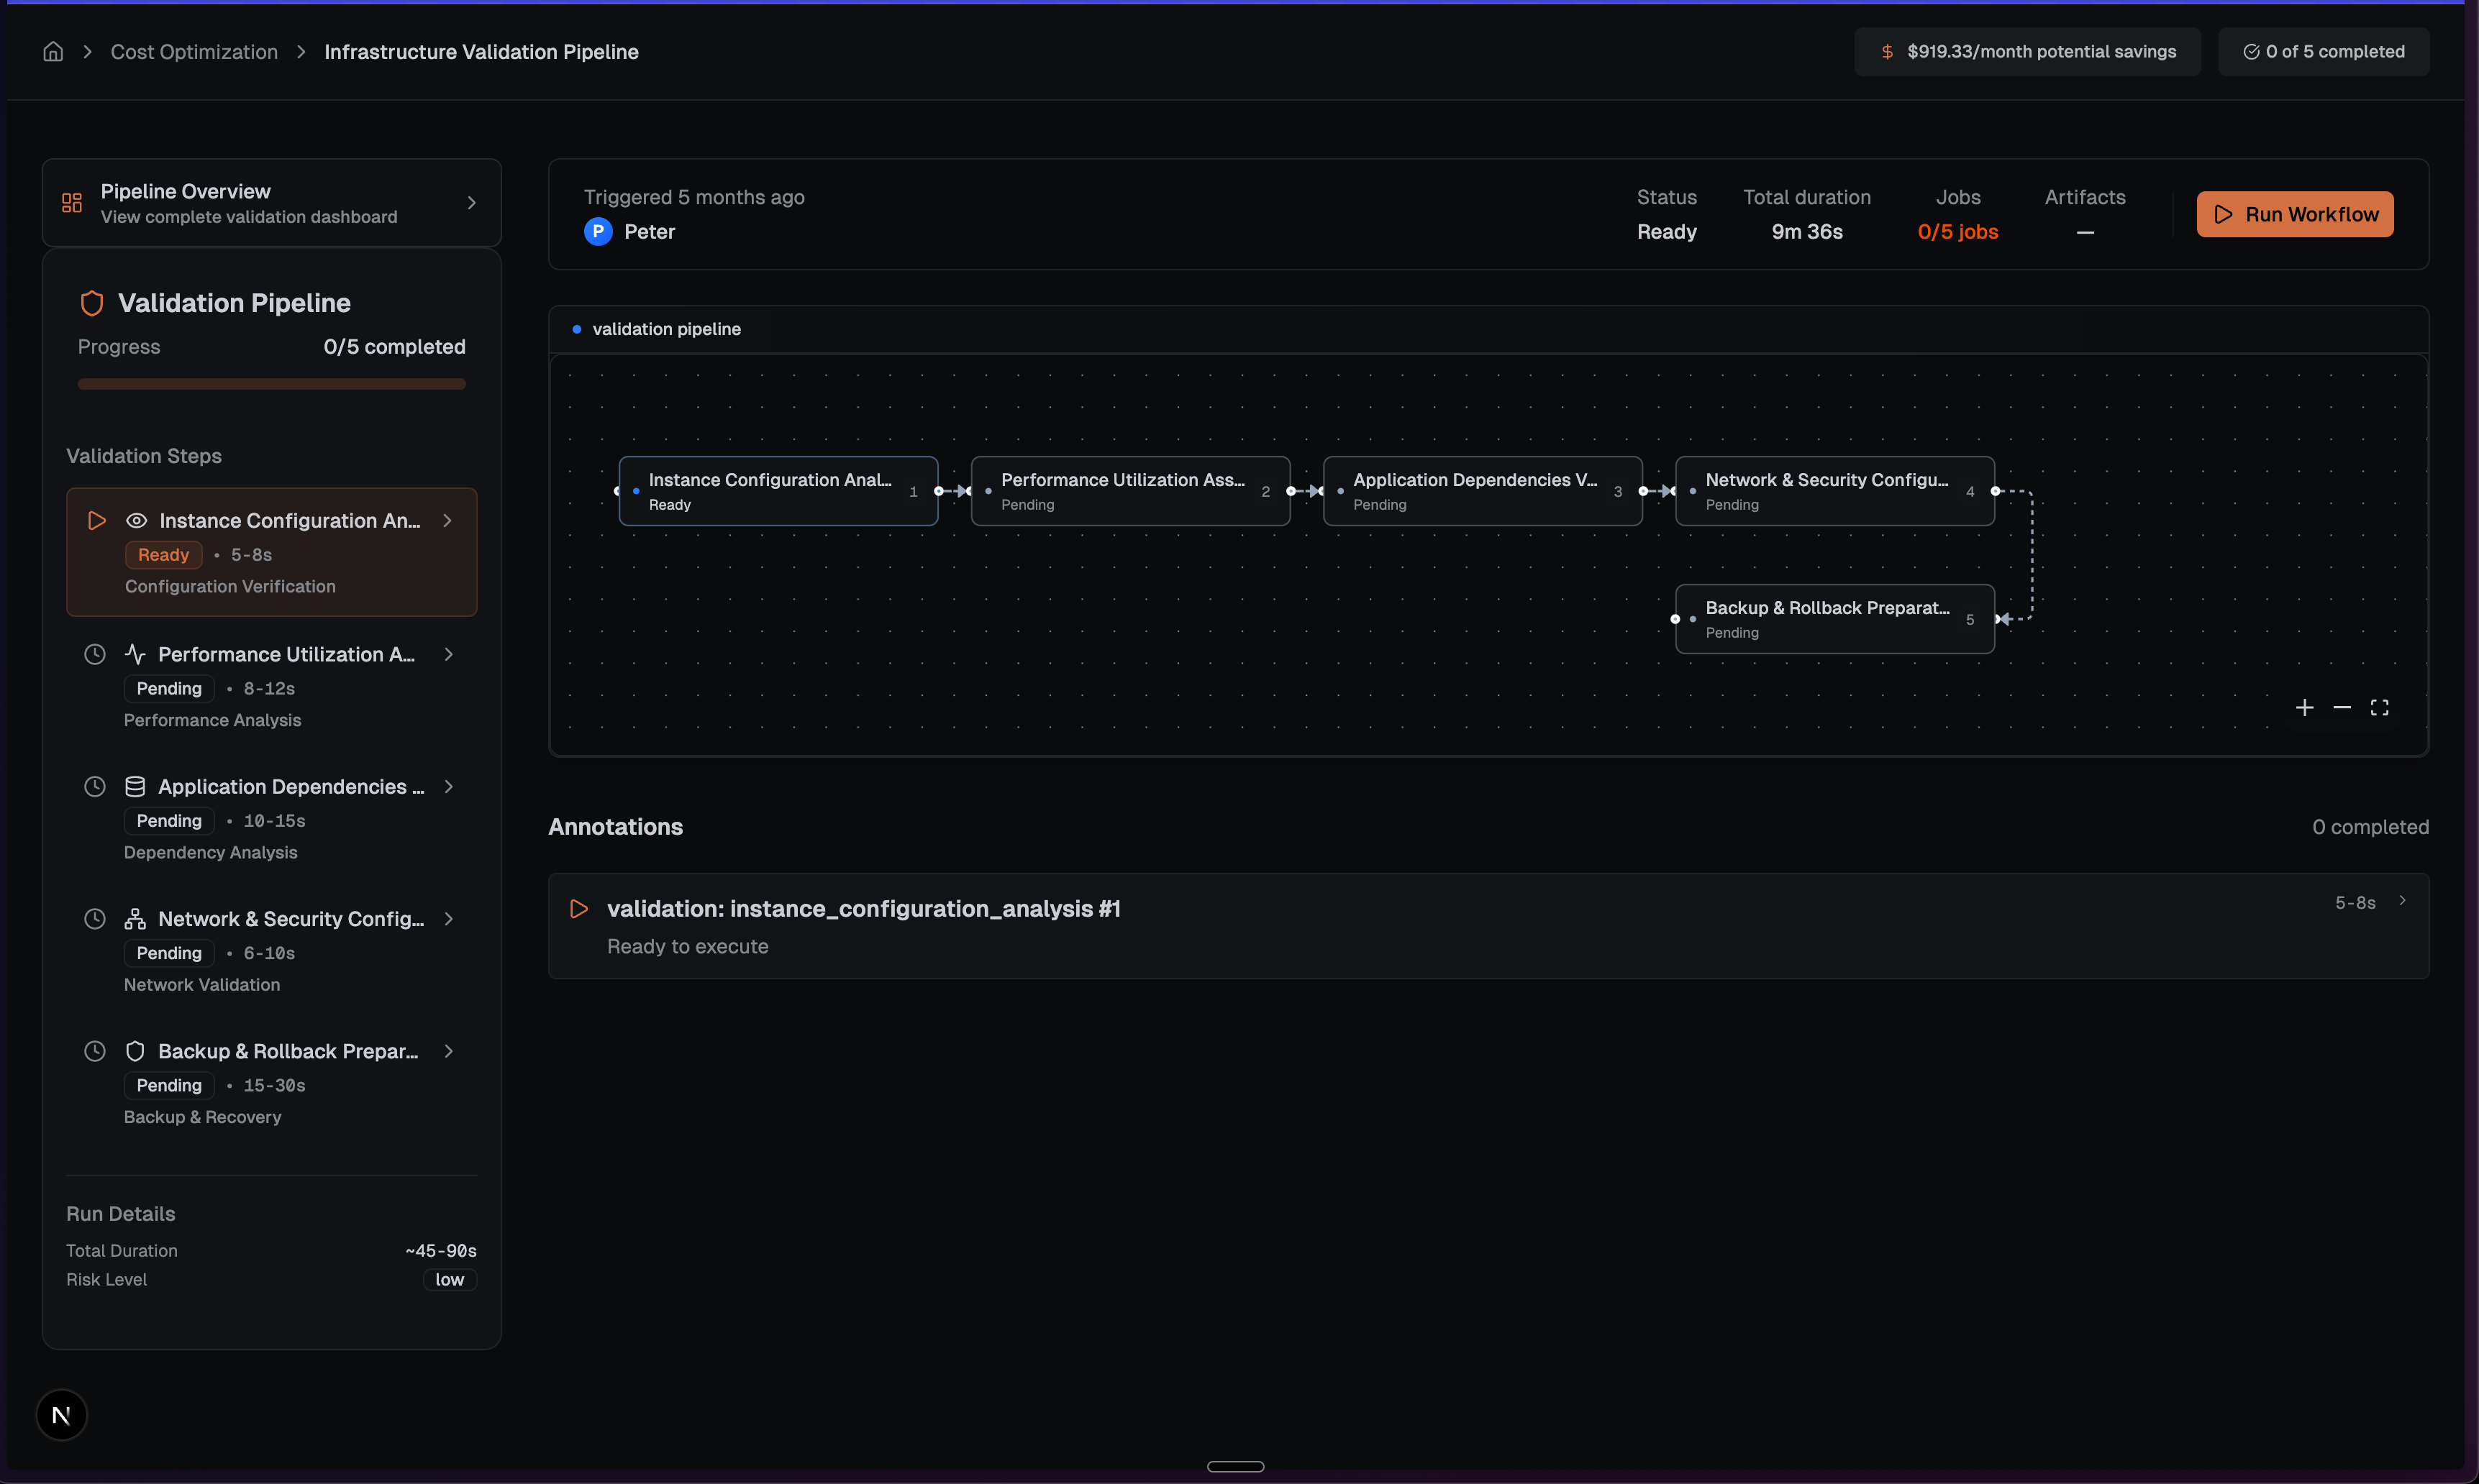
Task: Open Cost Optimization breadcrumb
Action: pos(194,52)
